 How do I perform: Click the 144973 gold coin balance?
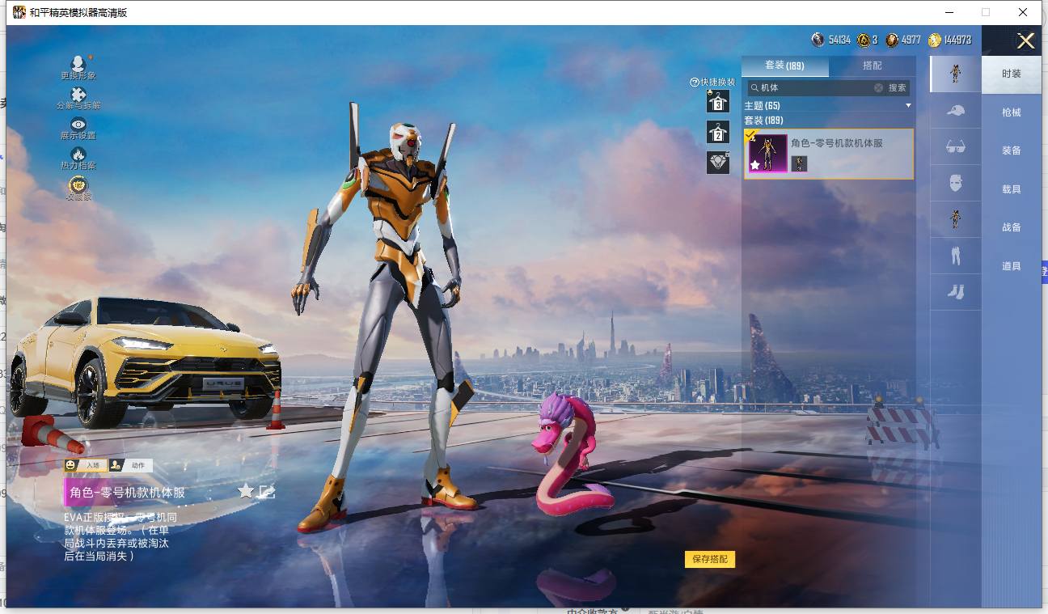coord(957,40)
